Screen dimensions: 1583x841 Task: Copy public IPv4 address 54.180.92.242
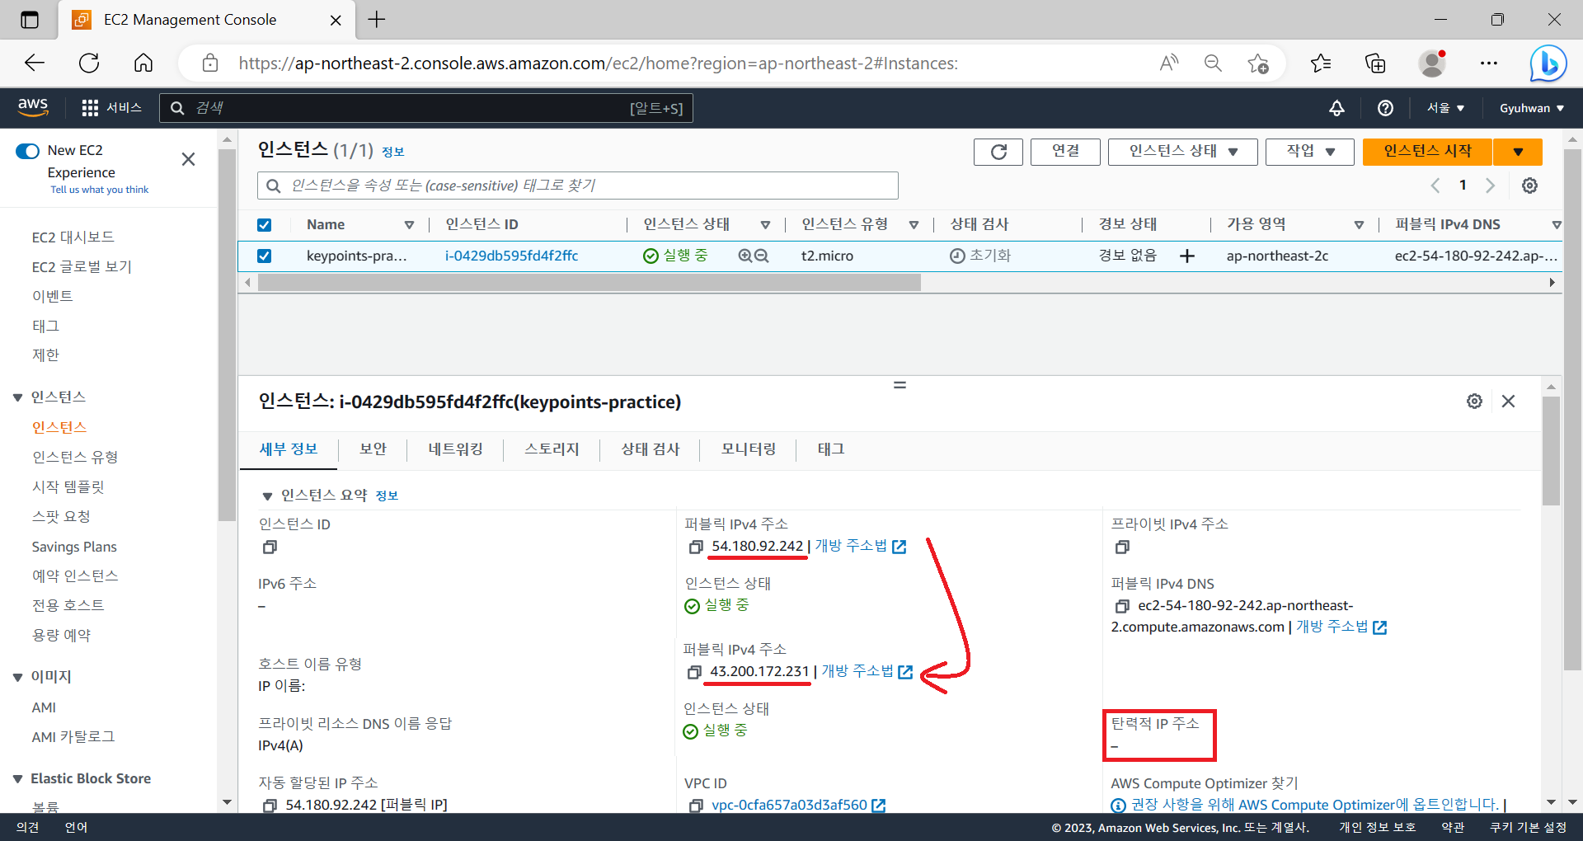pyautogui.click(x=696, y=547)
